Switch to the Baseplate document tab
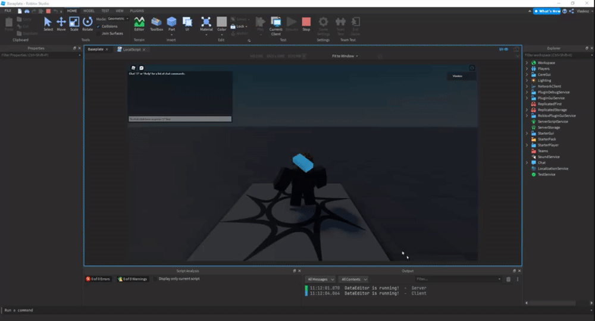The image size is (595, 321). pyautogui.click(x=96, y=49)
